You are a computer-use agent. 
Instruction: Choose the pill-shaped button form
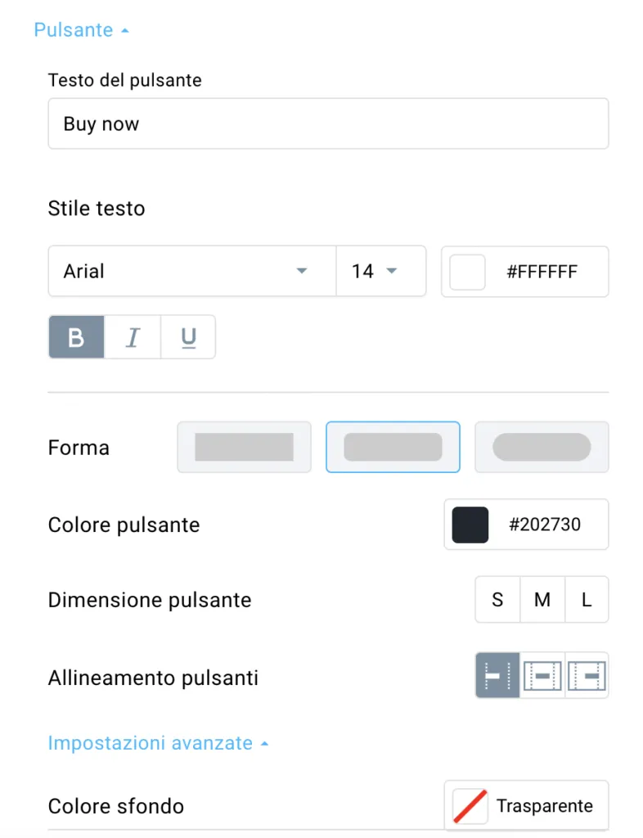(x=542, y=448)
